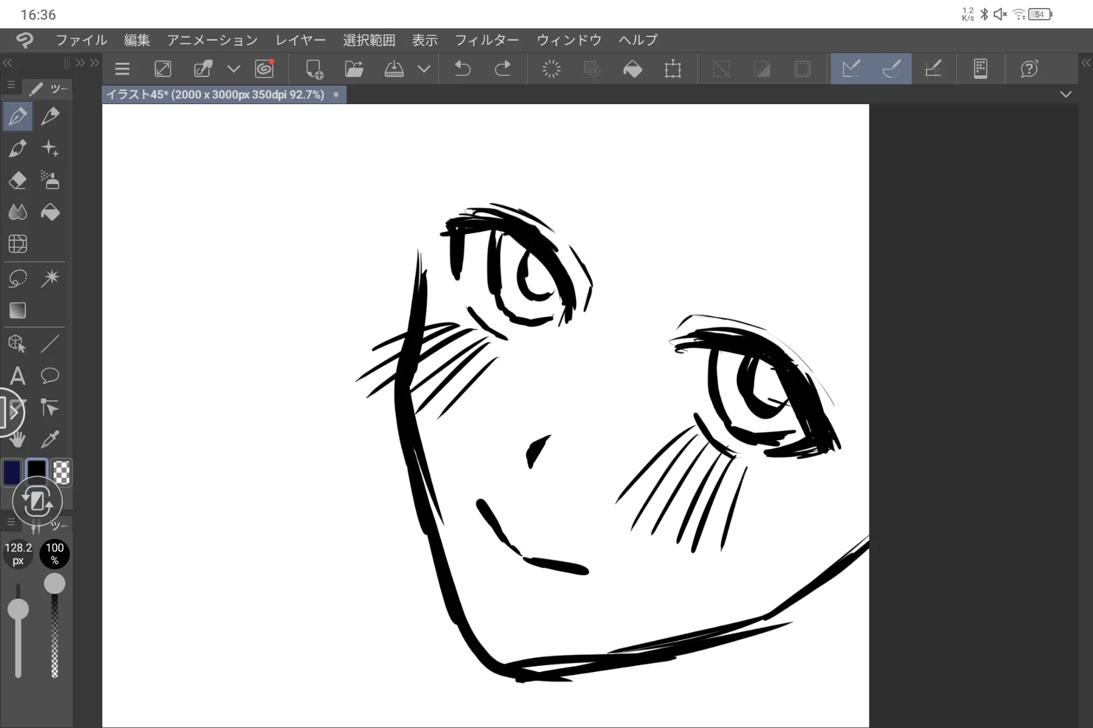The width and height of the screenshot is (1093, 728).
Task: Select the transparent color swatch
Action: coord(62,472)
